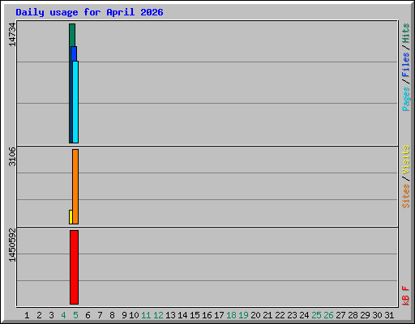The width and height of the screenshot is (415, 324).
Task: Select day 29 on the axis
Action: pos(365,315)
